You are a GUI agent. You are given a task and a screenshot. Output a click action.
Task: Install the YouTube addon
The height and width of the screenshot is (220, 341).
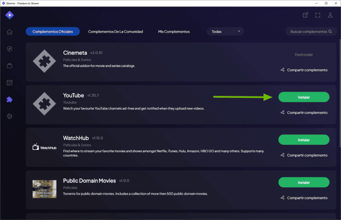click(304, 97)
